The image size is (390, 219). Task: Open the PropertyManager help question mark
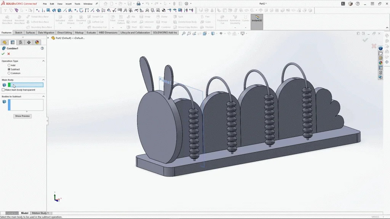tap(42, 48)
